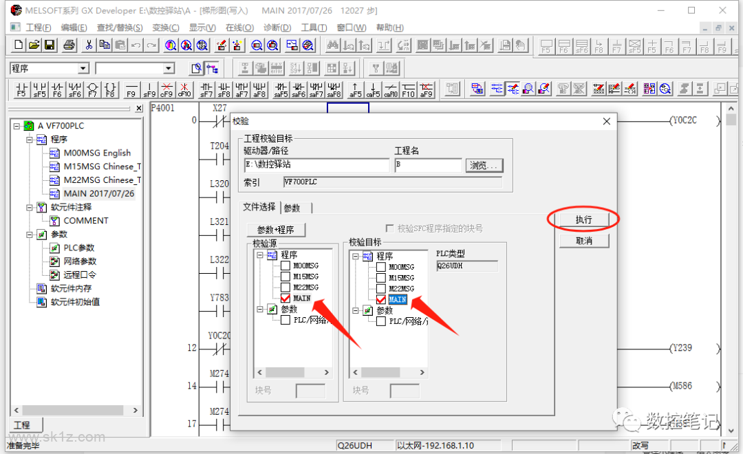Insert coil with F7 icon
Image resolution: width=743 pixels, height=454 pixels.
(x=92, y=89)
